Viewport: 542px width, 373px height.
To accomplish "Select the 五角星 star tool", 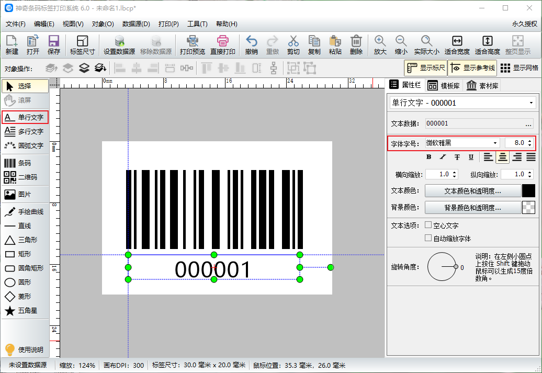I will [x=25, y=310].
